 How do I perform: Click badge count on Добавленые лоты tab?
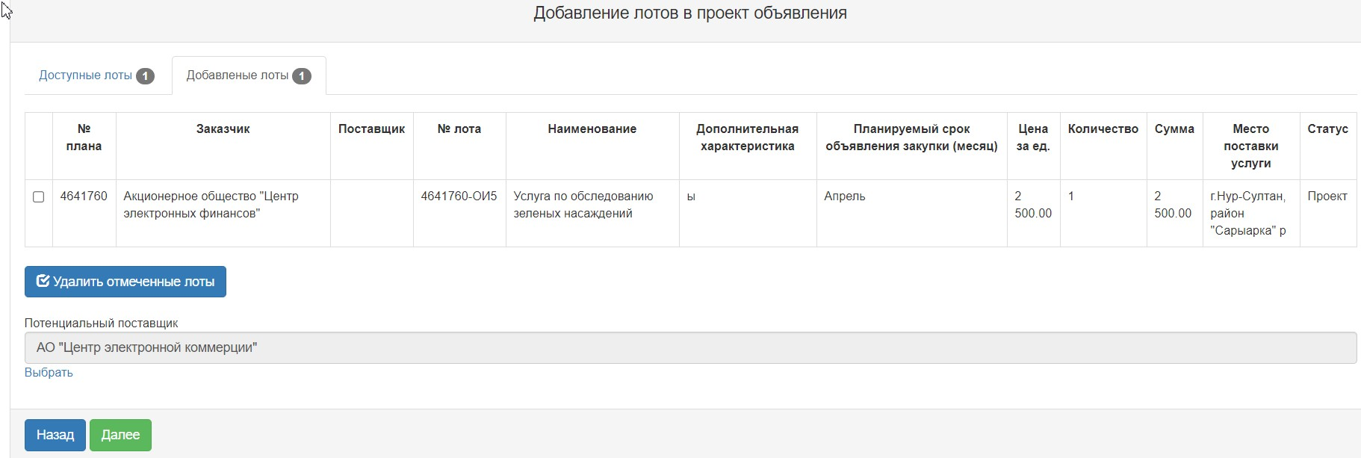click(302, 75)
